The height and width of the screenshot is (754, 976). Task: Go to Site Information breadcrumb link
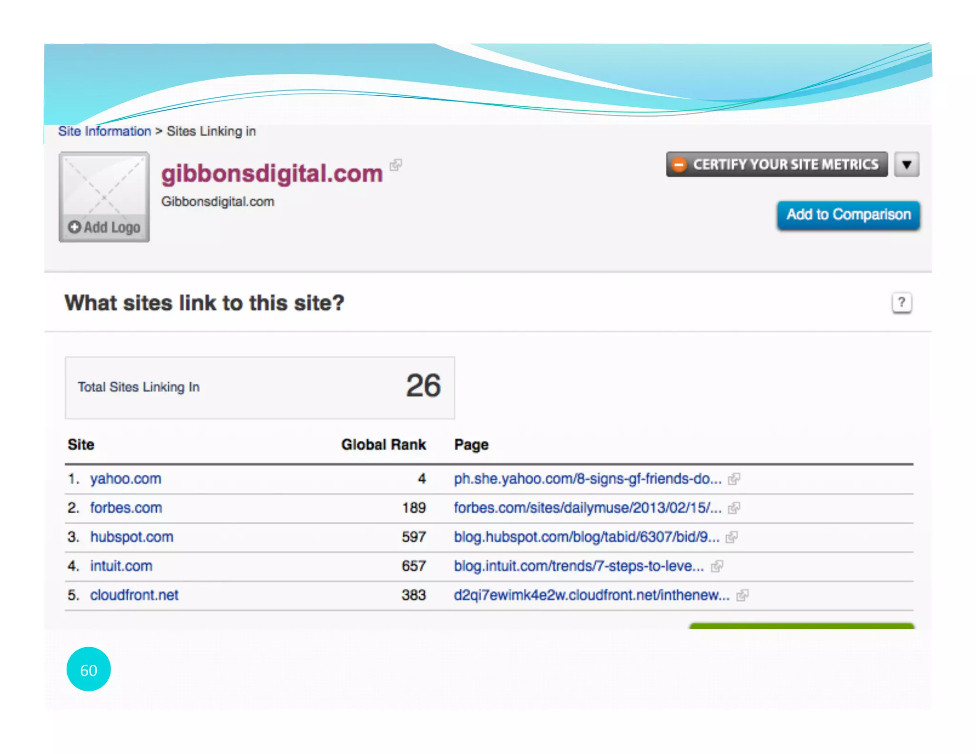[104, 131]
